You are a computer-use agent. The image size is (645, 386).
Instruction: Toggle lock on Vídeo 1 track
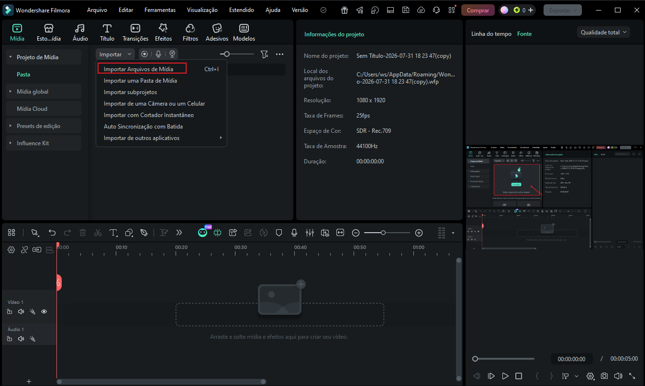point(10,311)
